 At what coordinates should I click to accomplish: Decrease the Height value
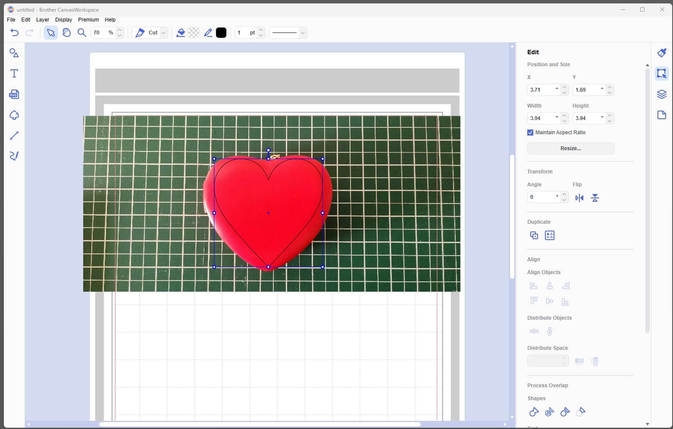[610, 121]
